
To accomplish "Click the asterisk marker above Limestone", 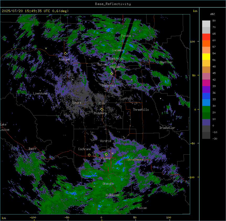I will [40, 91].
